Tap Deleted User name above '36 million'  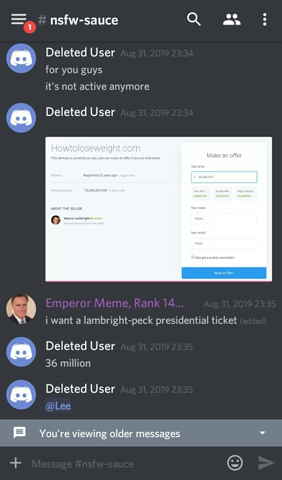80,346
